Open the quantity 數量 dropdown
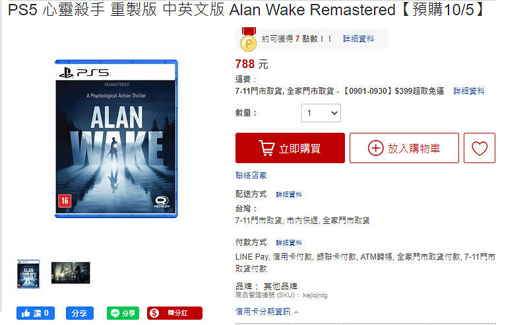 [x=321, y=113]
